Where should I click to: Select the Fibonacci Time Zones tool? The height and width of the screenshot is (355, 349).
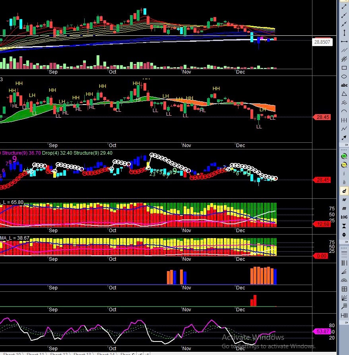[x=344, y=263]
